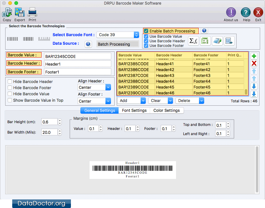Screen dimensions: 265x208
Task: Add a row with the green plus icon
Action: click(254, 56)
